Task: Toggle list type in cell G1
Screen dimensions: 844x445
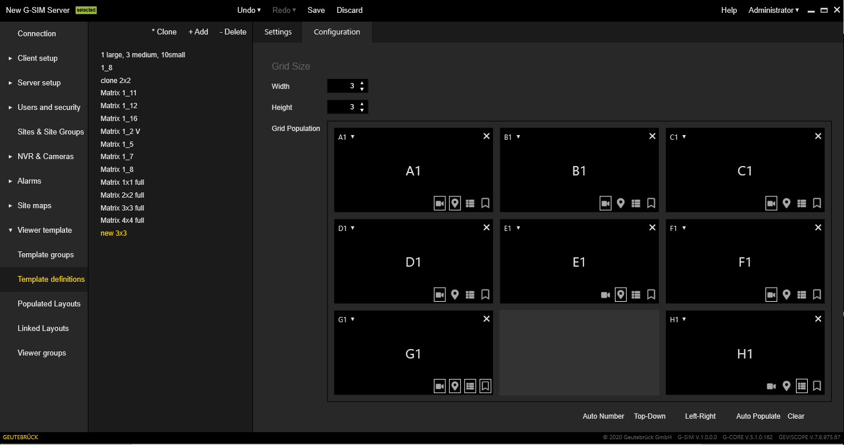Action: point(470,386)
